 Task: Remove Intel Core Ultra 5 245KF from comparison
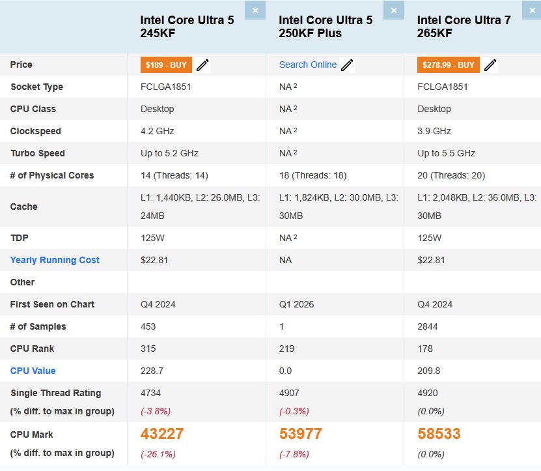(255, 10)
